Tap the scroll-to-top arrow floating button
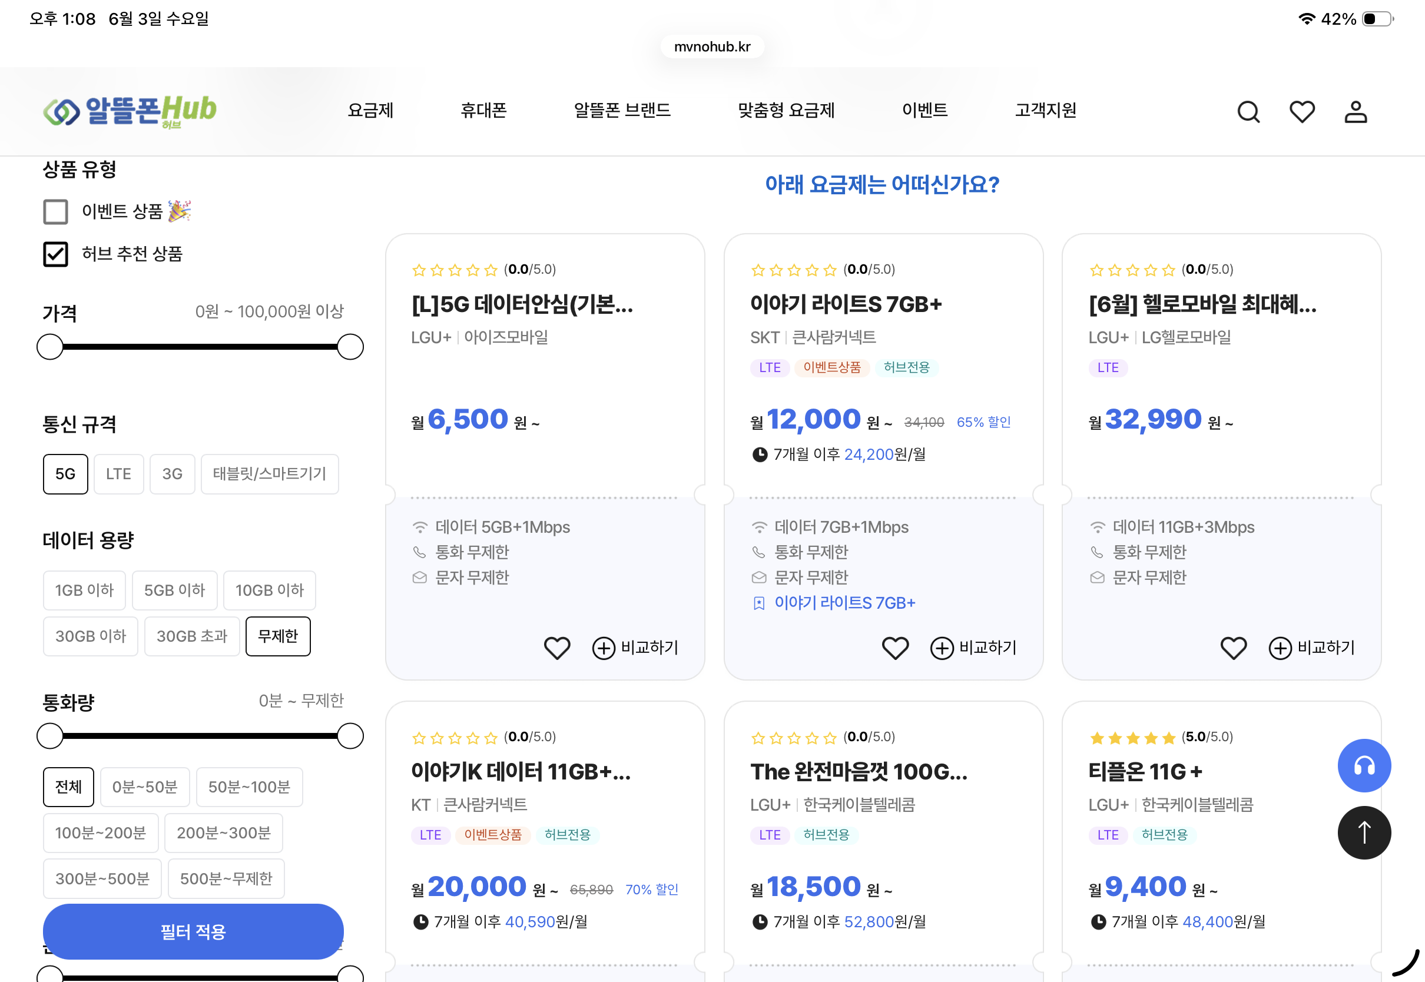This screenshot has width=1425, height=982. [x=1364, y=832]
